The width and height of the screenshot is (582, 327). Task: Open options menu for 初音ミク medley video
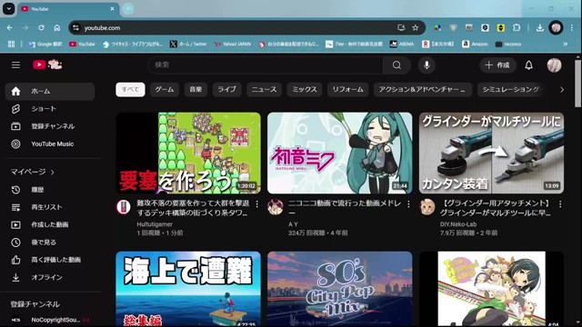pos(408,204)
